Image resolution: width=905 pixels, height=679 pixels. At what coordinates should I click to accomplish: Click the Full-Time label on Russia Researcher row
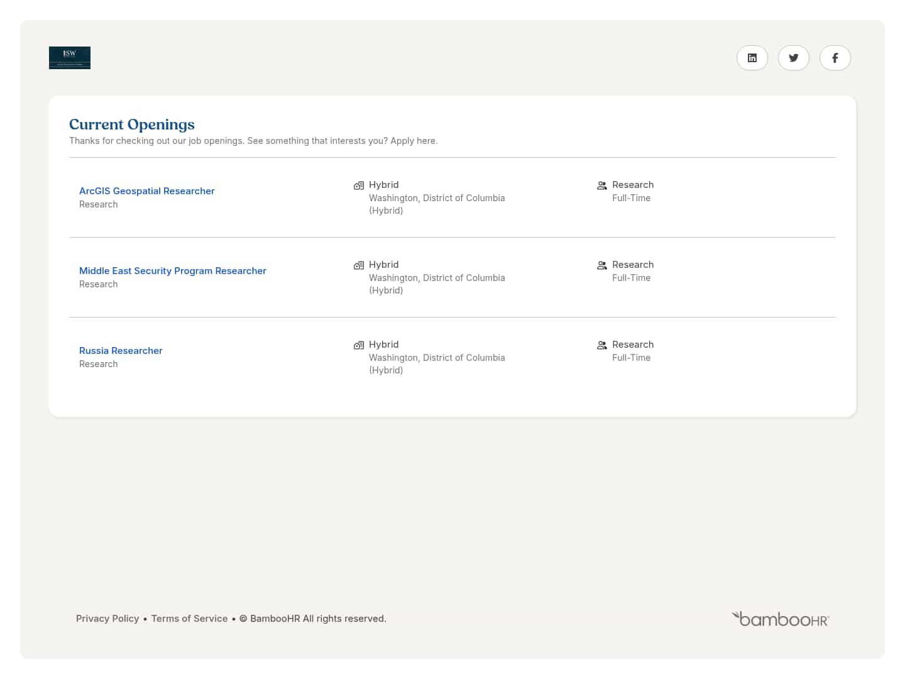click(x=632, y=357)
